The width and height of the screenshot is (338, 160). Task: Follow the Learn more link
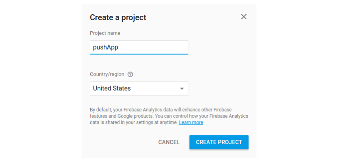[x=191, y=122]
